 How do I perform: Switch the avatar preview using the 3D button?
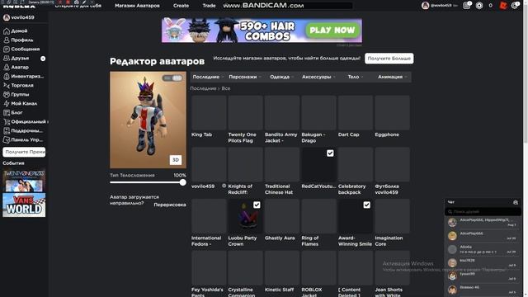[x=176, y=160]
